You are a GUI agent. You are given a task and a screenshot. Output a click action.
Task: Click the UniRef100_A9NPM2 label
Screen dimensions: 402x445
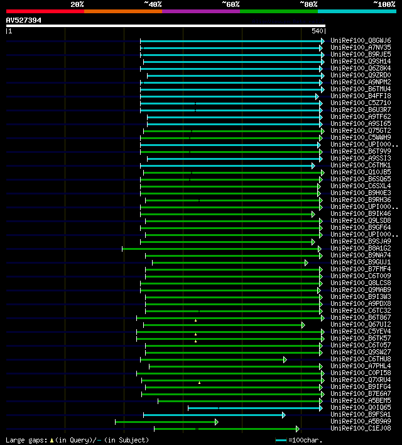361,82
